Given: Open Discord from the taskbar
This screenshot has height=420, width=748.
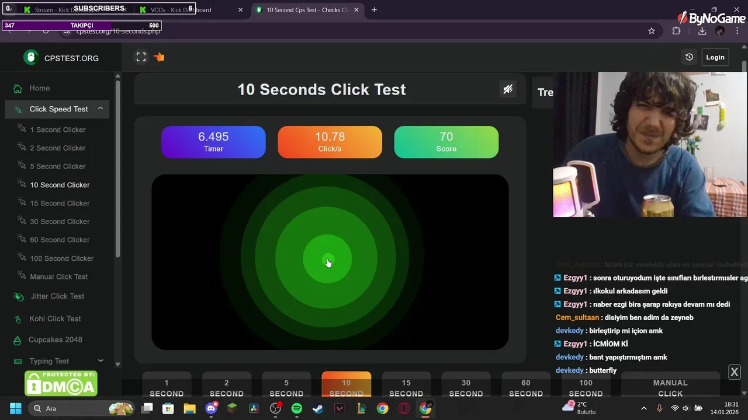Looking at the screenshot, I should [x=212, y=408].
